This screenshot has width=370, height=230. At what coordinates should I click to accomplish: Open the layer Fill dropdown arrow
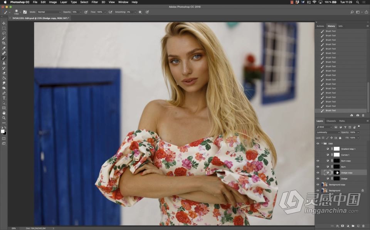point(358,138)
